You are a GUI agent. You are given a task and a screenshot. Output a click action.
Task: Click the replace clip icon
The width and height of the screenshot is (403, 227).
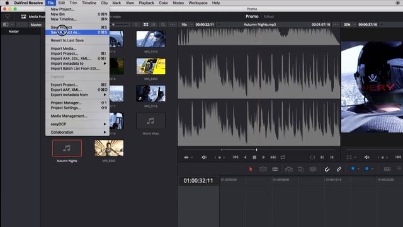coord(313,169)
